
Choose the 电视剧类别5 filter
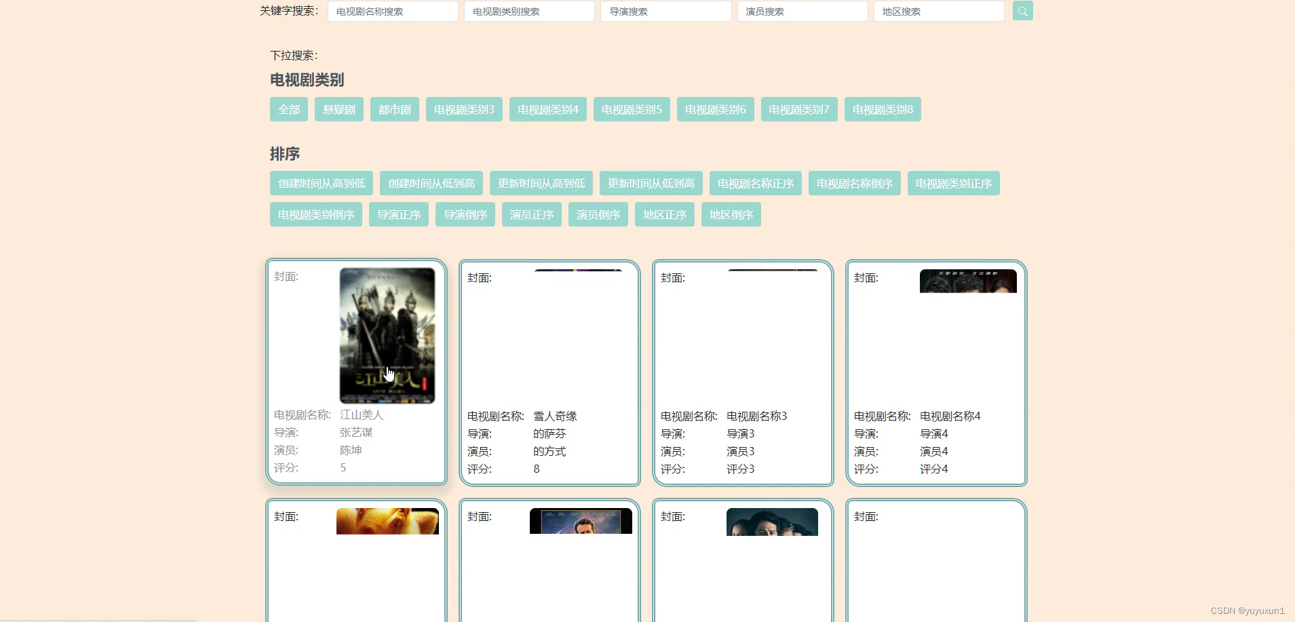click(x=632, y=109)
